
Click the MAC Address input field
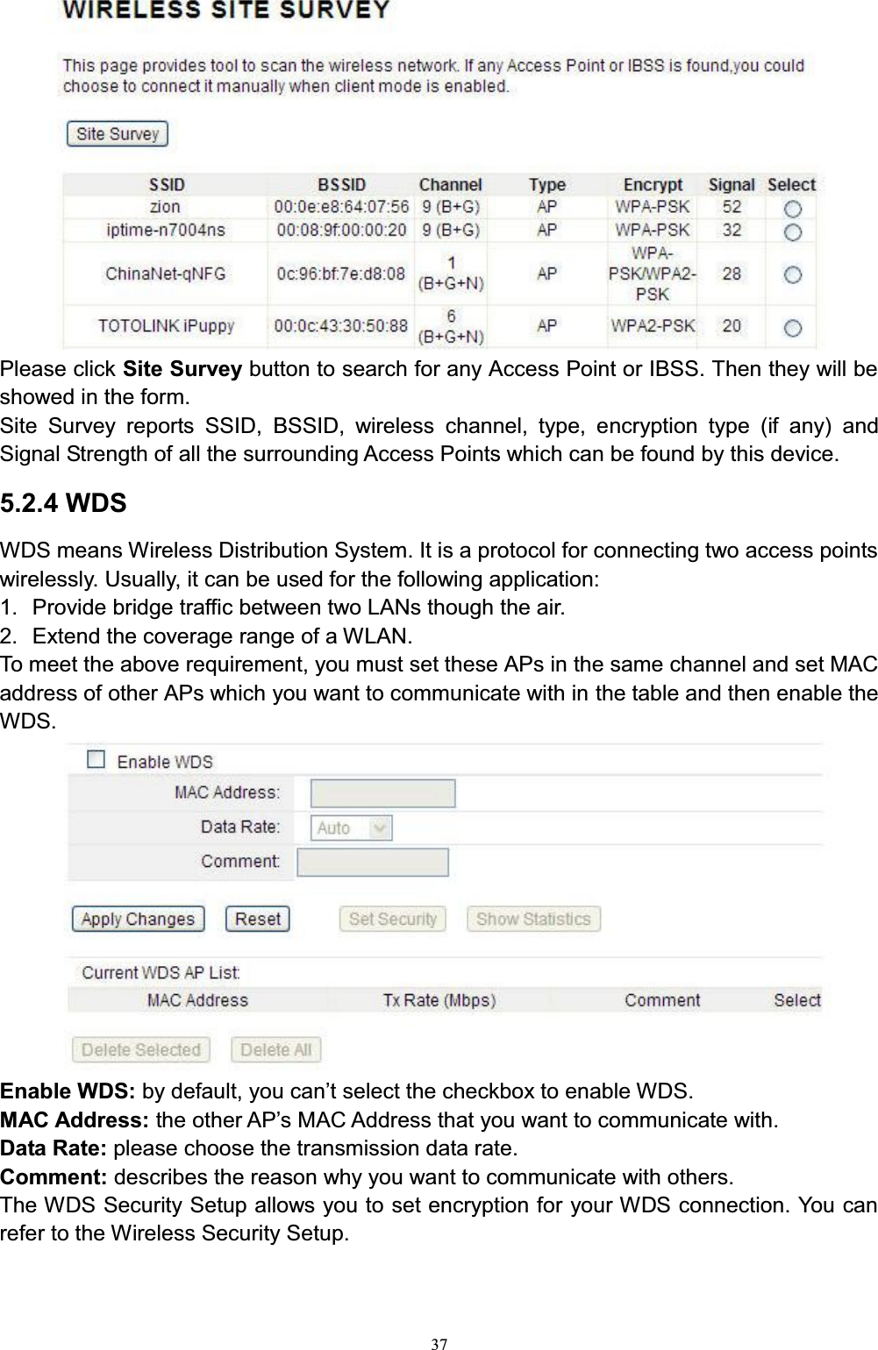[x=382, y=793]
